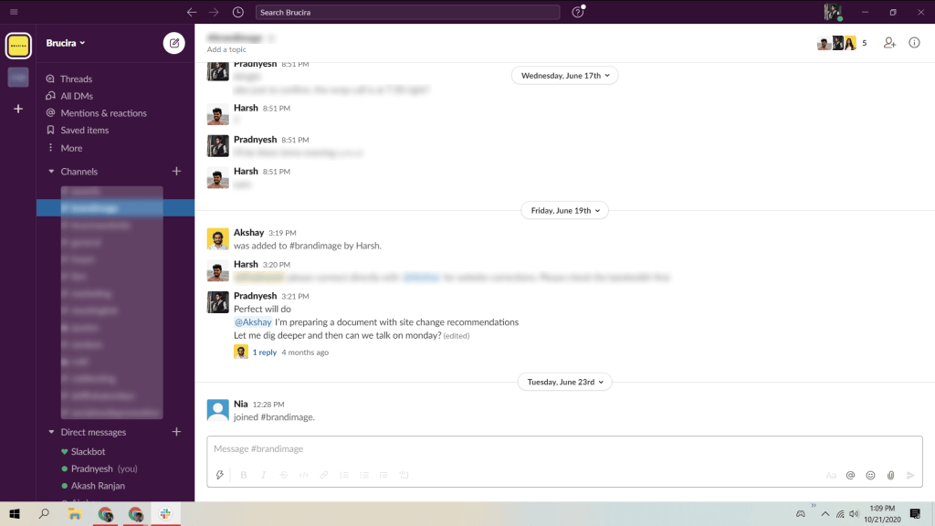The height and width of the screenshot is (526, 935).
Task: Open the shortcuts lightning bolt menu
Action: click(219, 475)
